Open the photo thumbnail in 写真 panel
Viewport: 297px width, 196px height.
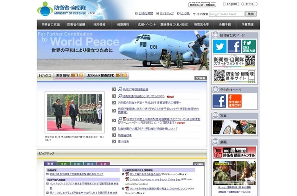234,127
